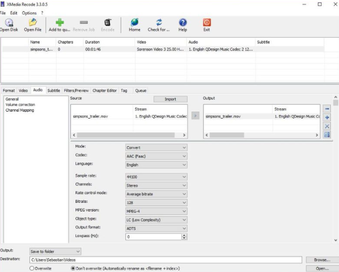Open the Help question mark icon
Screen dimensions: 339x272
pos(182,23)
